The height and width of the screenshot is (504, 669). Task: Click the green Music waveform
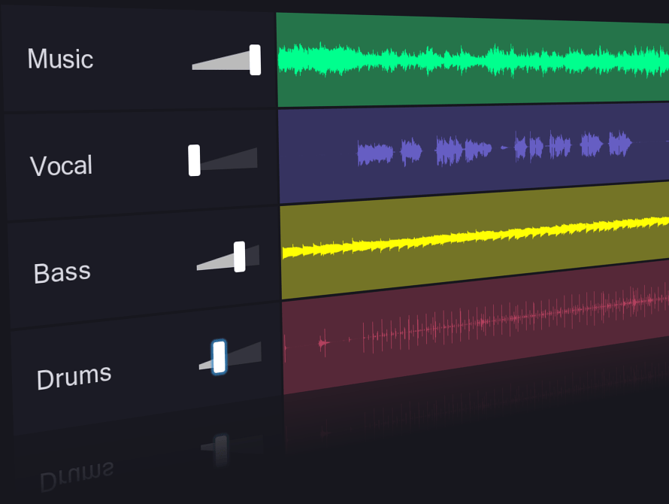451,60
